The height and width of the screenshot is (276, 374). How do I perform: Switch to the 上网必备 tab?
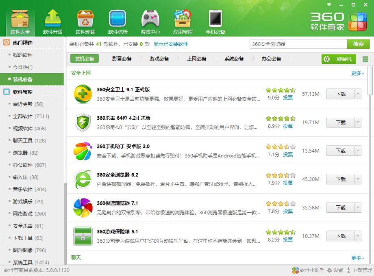(x=196, y=58)
